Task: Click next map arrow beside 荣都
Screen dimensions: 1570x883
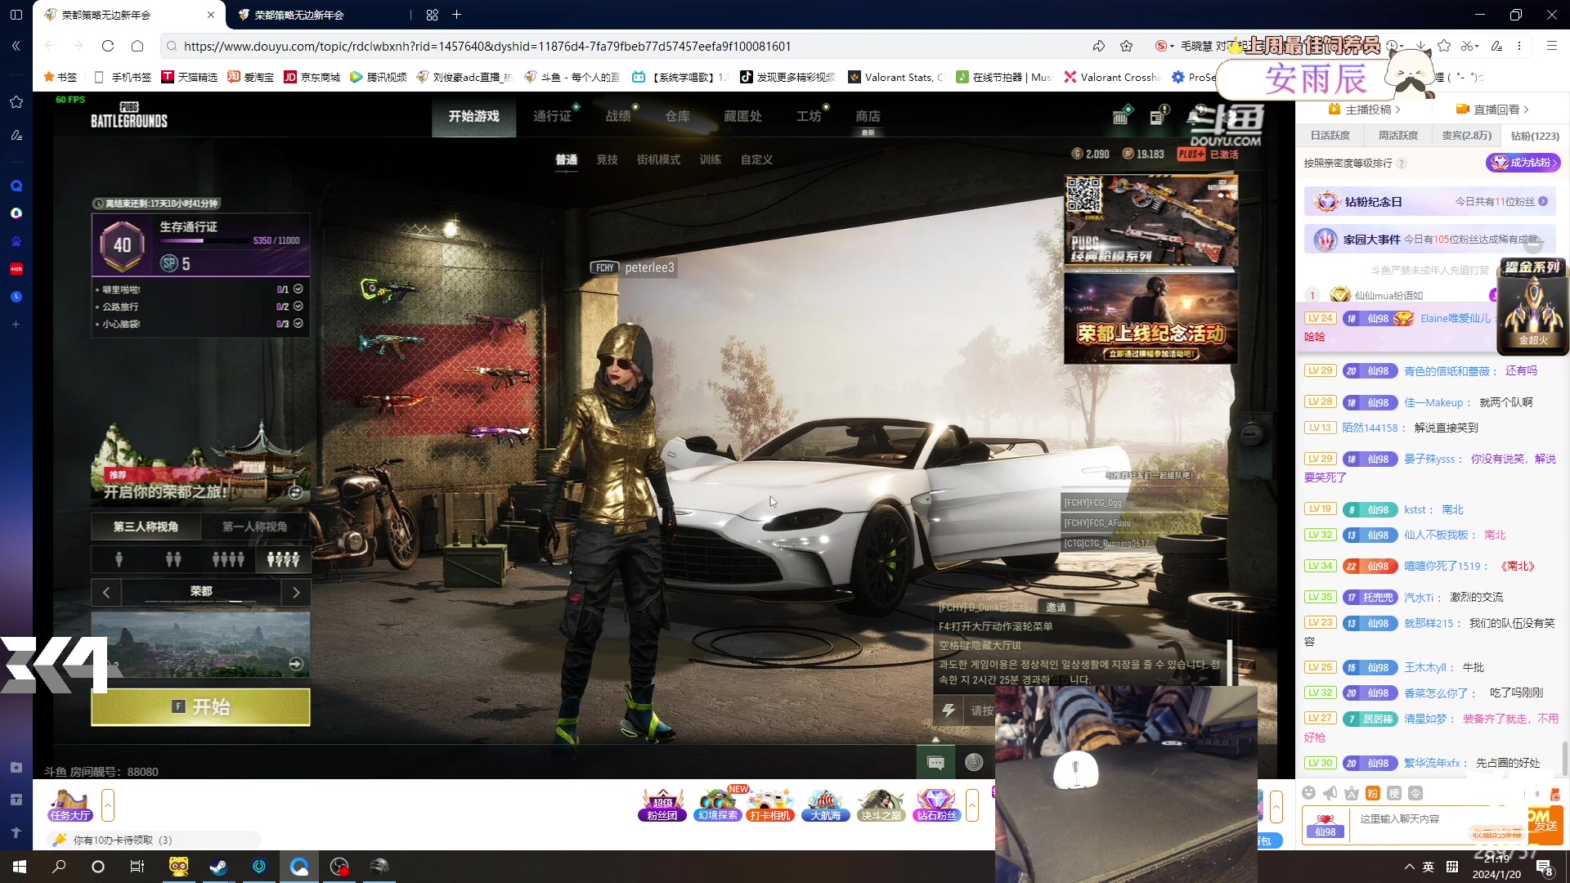Action: point(296,592)
